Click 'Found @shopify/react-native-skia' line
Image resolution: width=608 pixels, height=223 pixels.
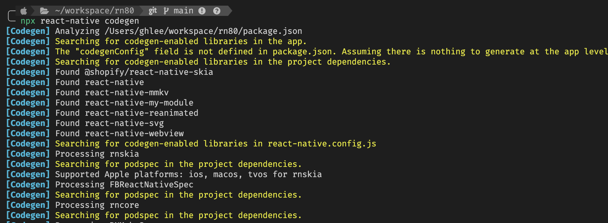click(134, 72)
